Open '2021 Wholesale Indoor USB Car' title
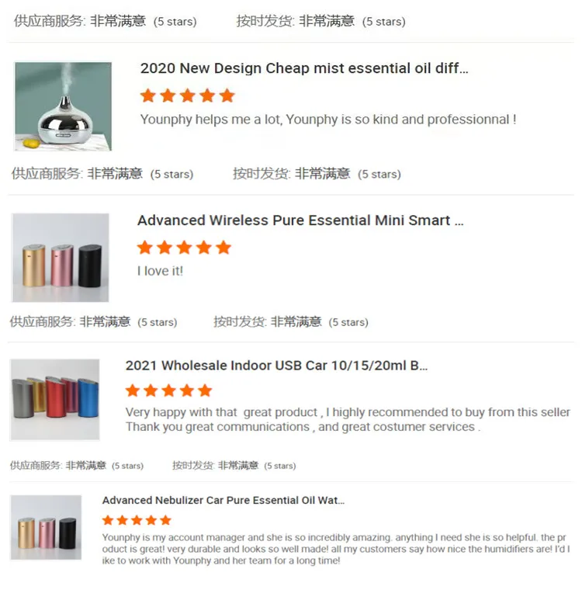This screenshot has width=582, height=590. pyautogui.click(x=276, y=366)
